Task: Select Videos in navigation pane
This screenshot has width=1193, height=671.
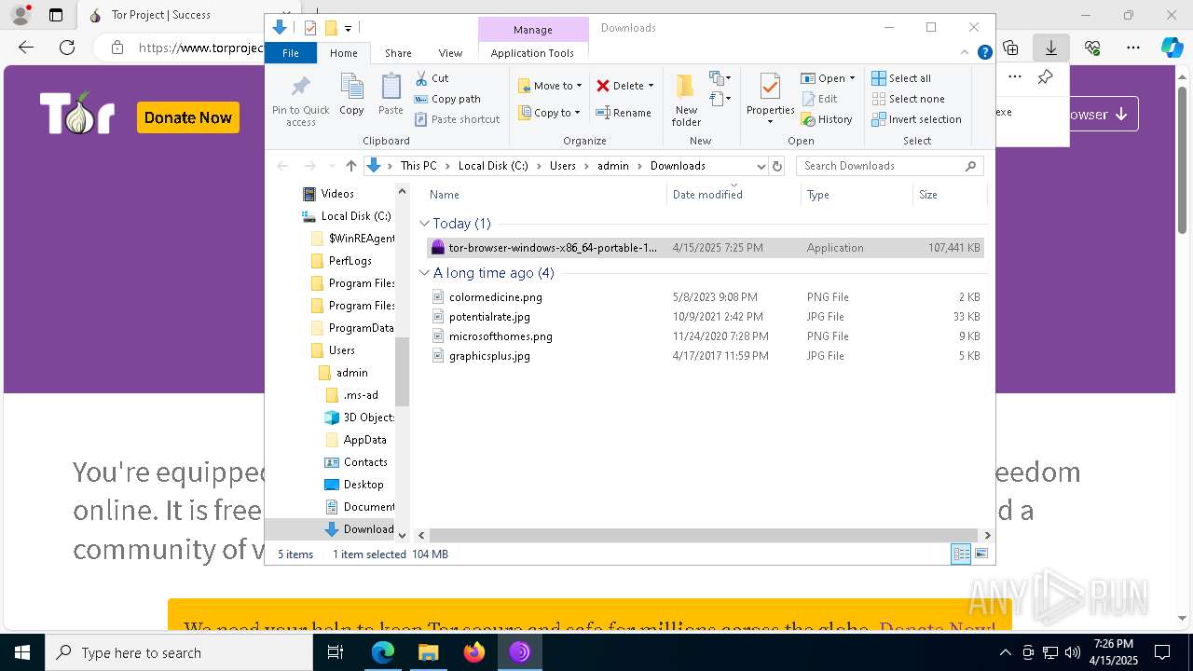Action: click(x=328, y=194)
